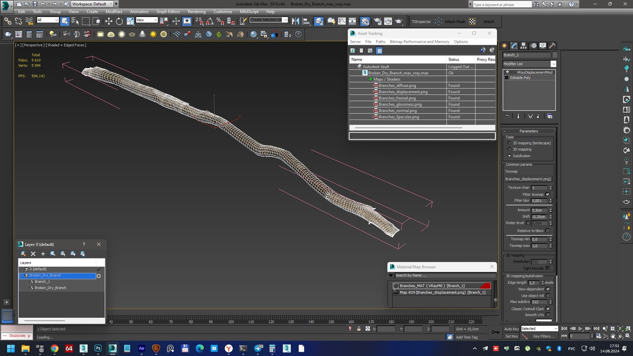Choose the Select and Rotate tool
The width and height of the screenshot is (633, 356).
point(119,21)
